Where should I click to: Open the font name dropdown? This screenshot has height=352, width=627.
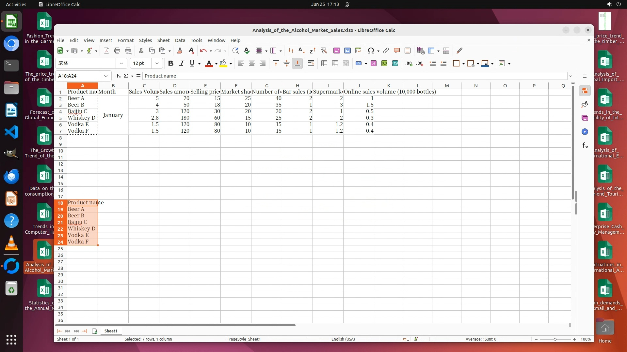click(121, 64)
